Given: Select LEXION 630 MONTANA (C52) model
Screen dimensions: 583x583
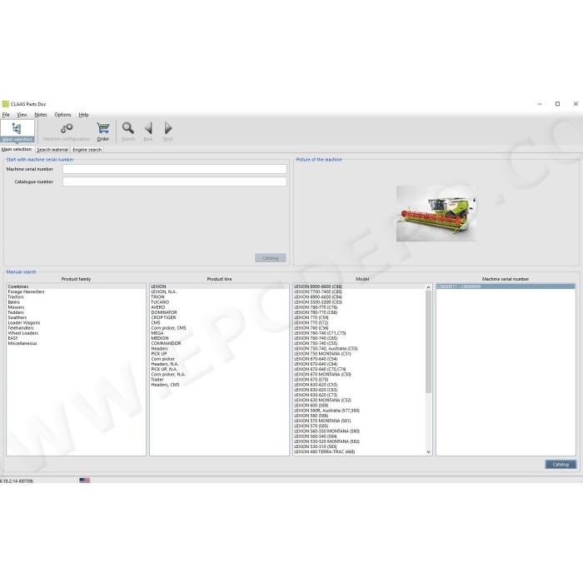Looking at the screenshot, I should pos(359,401).
